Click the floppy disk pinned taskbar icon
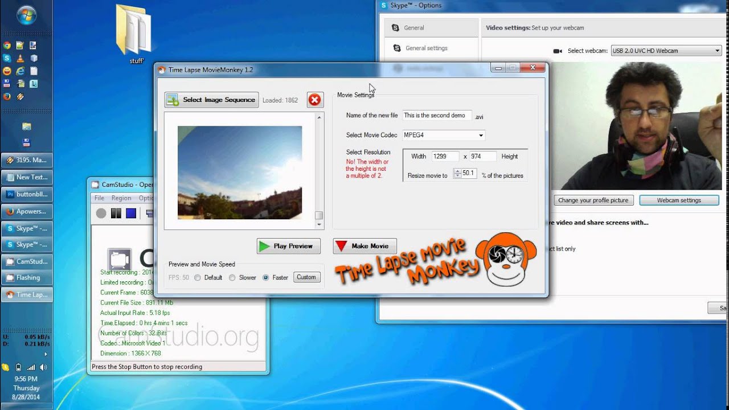Screen dimensions: 729x410 coord(26,142)
